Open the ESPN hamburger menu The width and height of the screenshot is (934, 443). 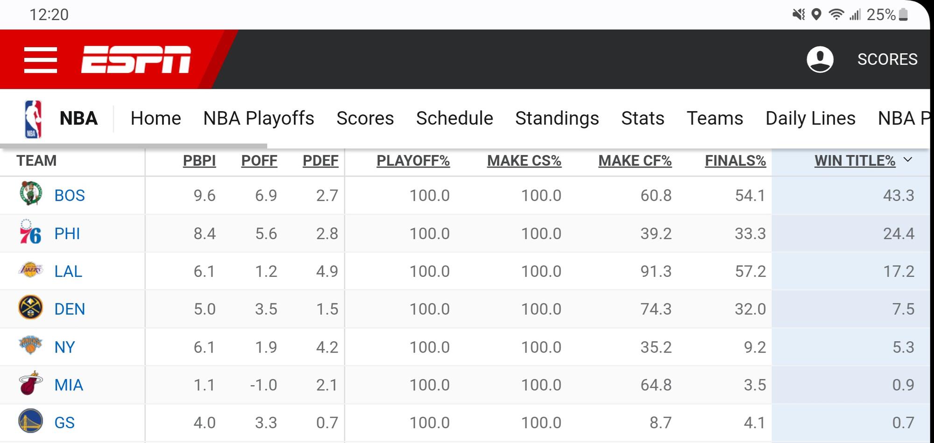coord(41,60)
